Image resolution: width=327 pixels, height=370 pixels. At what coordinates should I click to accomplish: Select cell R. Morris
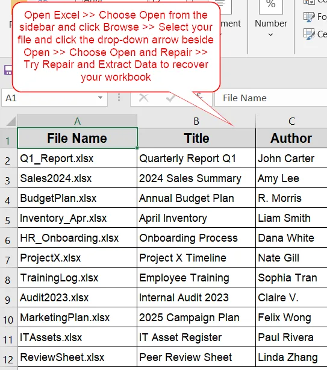(x=291, y=198)
